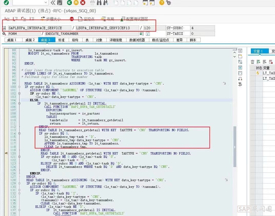
Task: Switch to the 对象 tab
Action: tap(99, 40)
